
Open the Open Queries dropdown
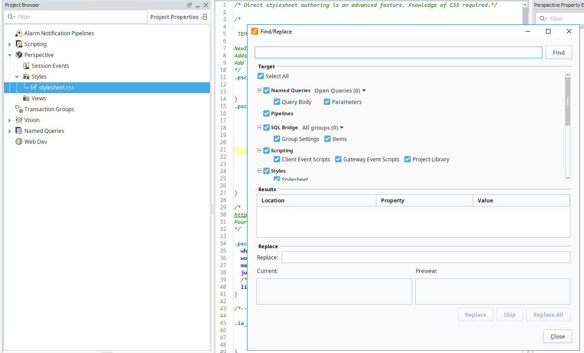pos(340,91)
